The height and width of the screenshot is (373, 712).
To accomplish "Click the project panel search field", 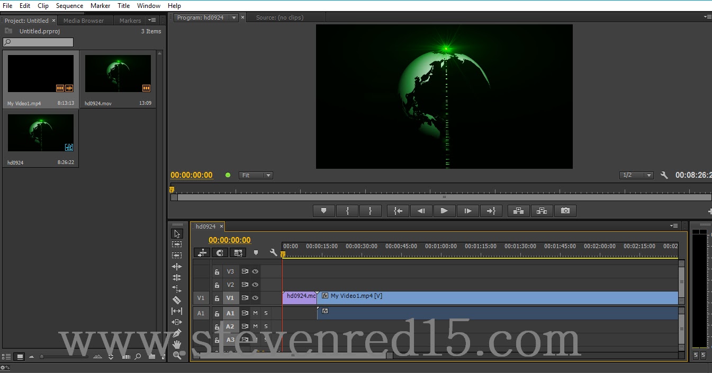I will click(38, 42).
